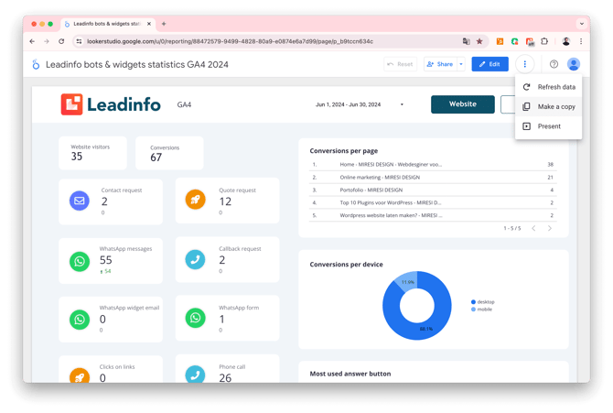Click row Portofolio - MIRESI DESIGN
The width and height of the screenshot is (613, 413).
(x=433, y=190)
